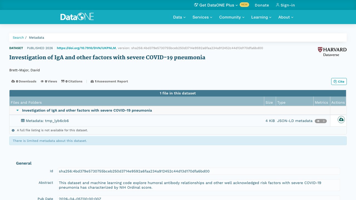Viewport: 356px width, 200px height.
Task: Expand the Data menu
Action: pyautogui.click(x=179, y=17)
